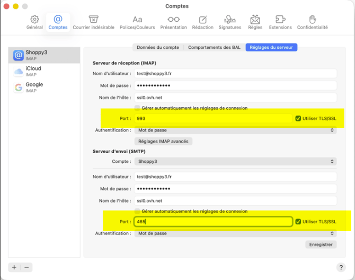Expand the SMTP Authentification dropdown

coord(235,233)
